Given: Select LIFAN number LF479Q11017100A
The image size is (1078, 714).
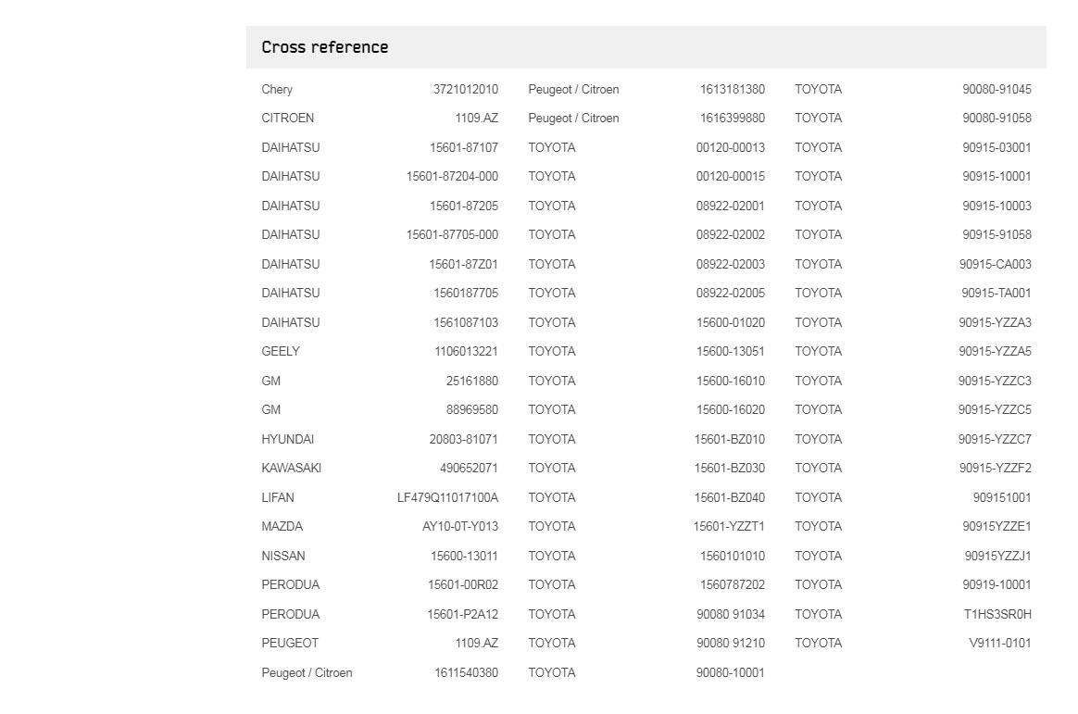Looking at the screenshot, I should click(447, 498).
